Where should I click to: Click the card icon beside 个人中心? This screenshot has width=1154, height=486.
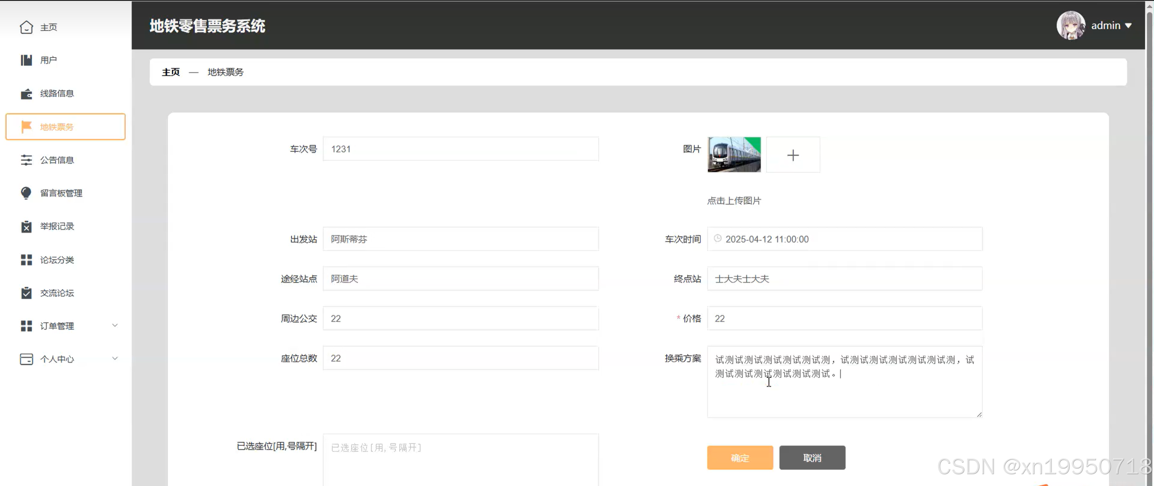point(26,359)
